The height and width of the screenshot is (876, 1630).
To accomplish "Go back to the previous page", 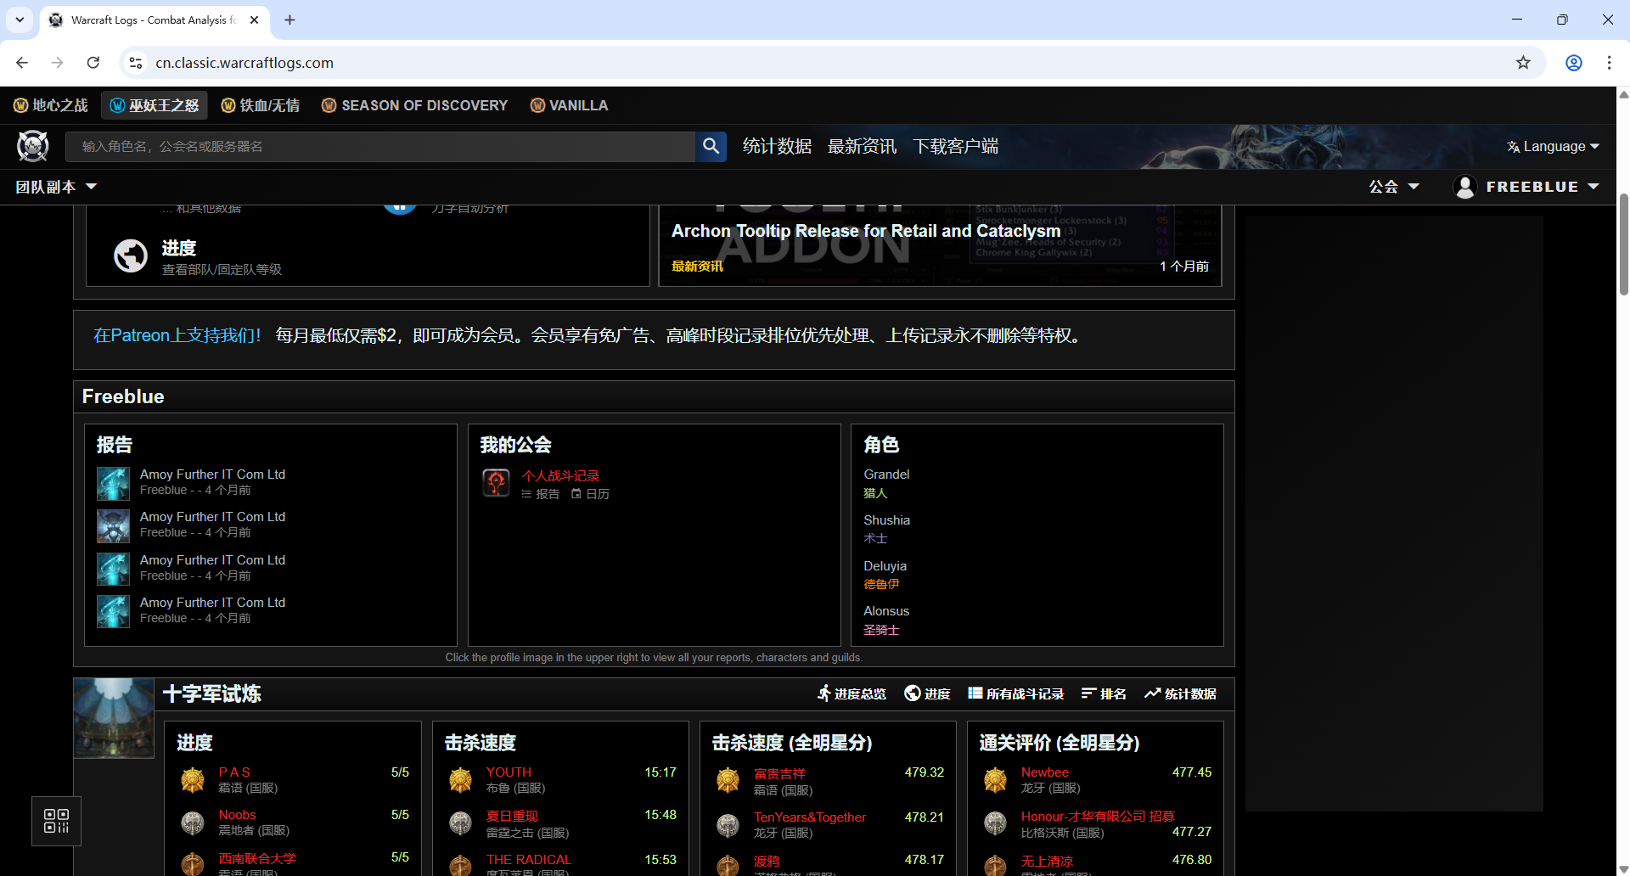I will click(x=22, y=63).
